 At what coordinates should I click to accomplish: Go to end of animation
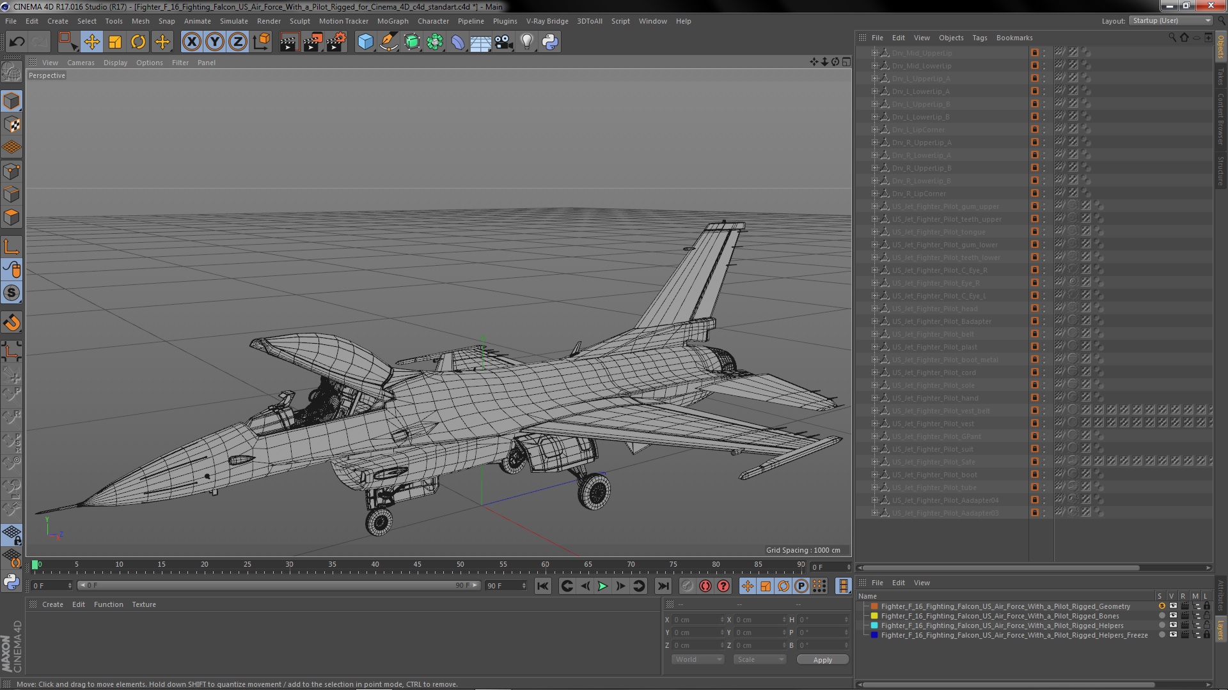663,586
